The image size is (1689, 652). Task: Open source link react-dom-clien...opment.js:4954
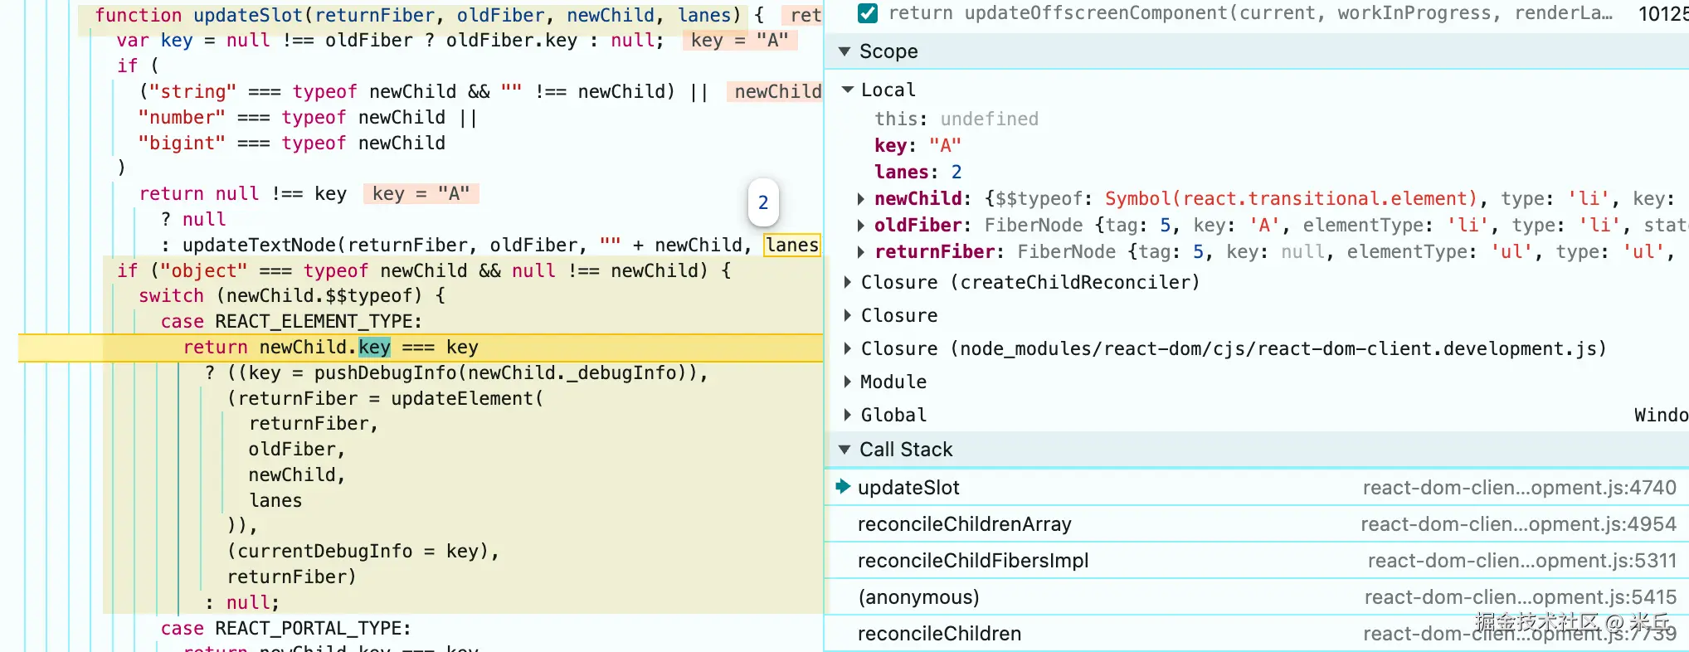coord(1518,524)
